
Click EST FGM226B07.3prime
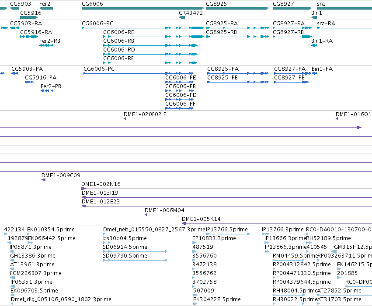(x=35, y=274)
